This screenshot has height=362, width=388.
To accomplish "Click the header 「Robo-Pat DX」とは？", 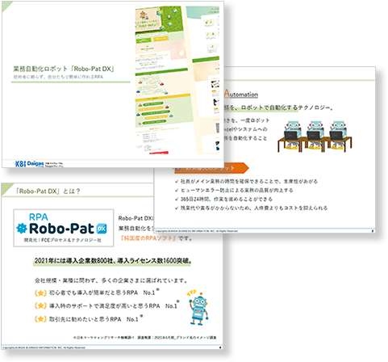I will [48, 192].
